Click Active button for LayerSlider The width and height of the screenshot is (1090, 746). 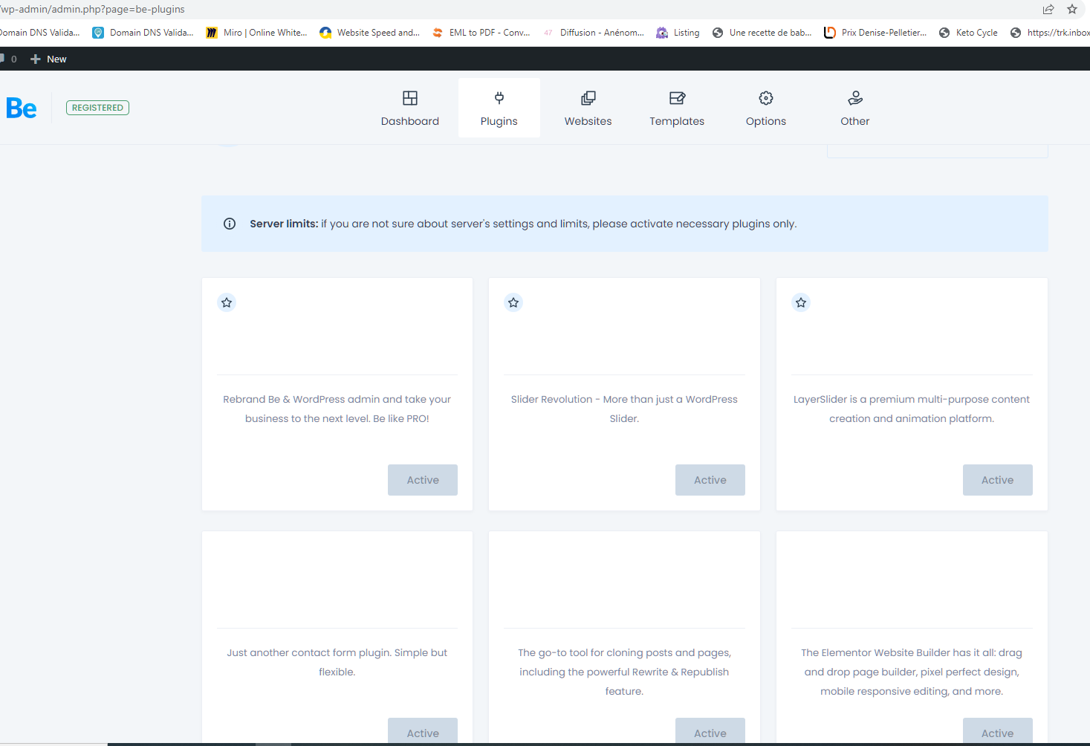pyautogui.click(x=998, y=480)
